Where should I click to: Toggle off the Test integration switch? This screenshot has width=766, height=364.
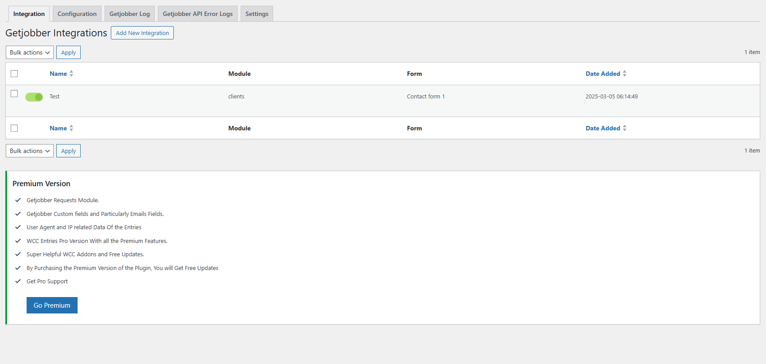click(x=34, y=97)
